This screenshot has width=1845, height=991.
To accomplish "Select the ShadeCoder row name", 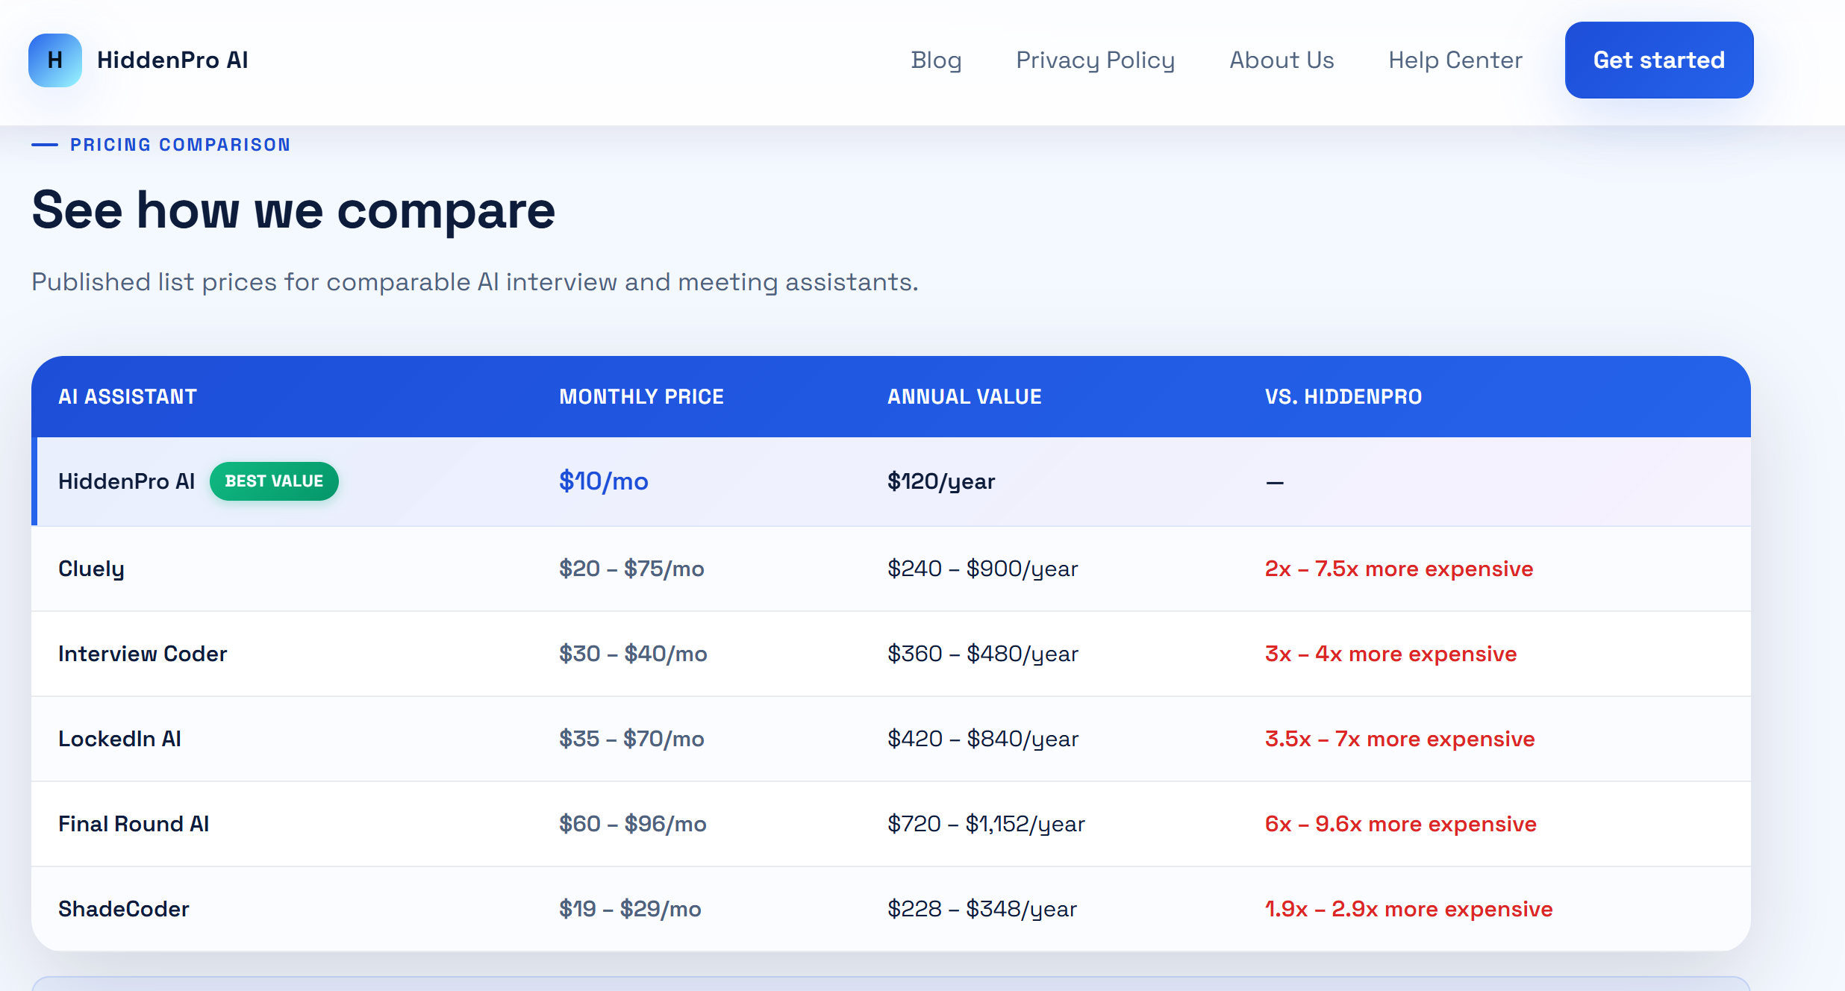I will point(124,909).
